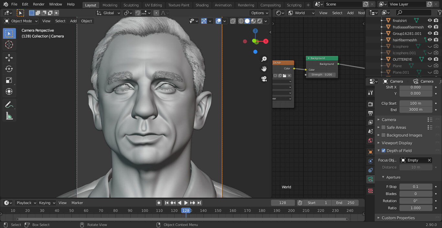Uncheck the Depth of Field checkbox
Viewport: 442px width, 228px height.
point(383,151)
